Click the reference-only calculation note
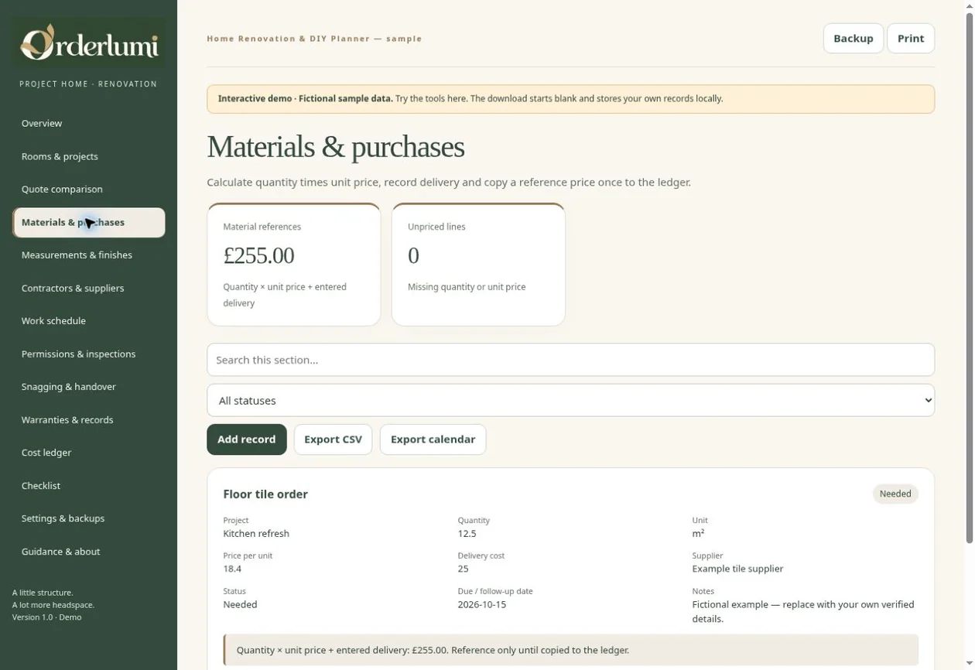Image resolution: width=975 pixels, height=670 pixels. pos(570,650)
